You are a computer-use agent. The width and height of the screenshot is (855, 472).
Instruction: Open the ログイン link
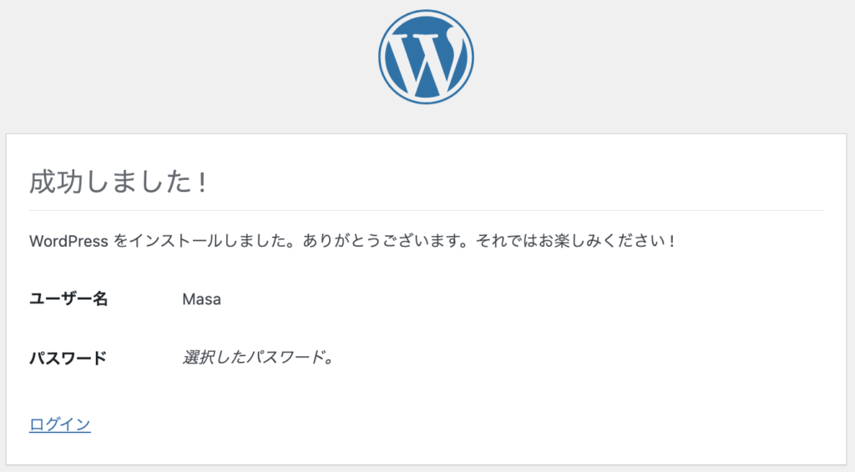coord(60,424)
